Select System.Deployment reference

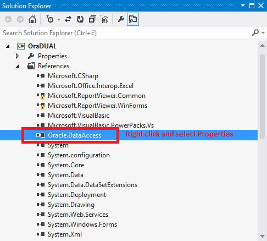coord(77,195)
